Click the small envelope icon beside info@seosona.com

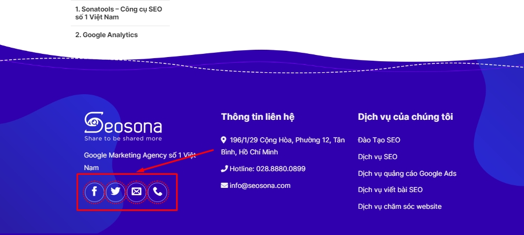(x=224, y=185)
